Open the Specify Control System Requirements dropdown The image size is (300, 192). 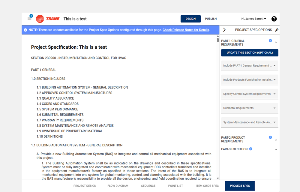click(x=250, y=94)
